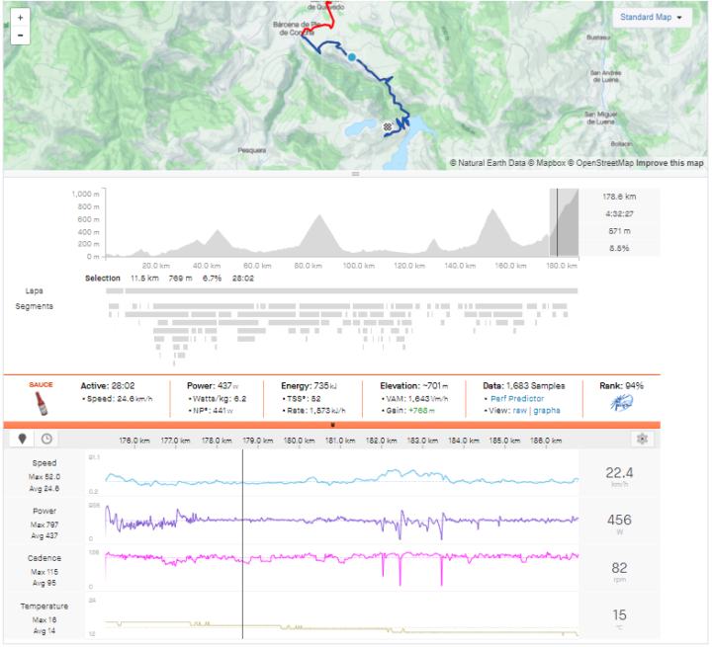Image resolution: width=712 pixels, height=647 pixels.
Task: Open the Perf Predictor link
Action: pyautogui.click(x=512, y=398)
